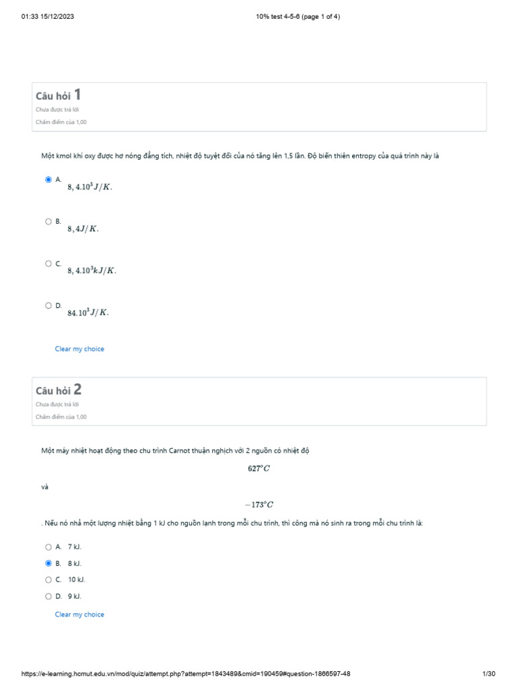Pick the 10 kJ radio option
The width and height of the screenshot is (517, 690).
click(x=48, y=579)
